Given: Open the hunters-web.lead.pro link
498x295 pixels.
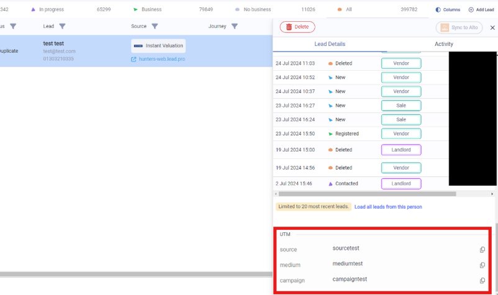Looking at the screenshot, I should (x=161, y=59).
